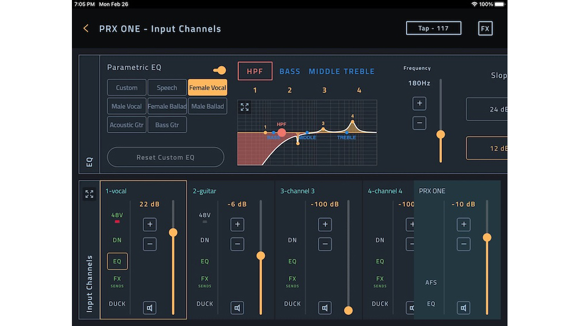
Task: Tap the Tap - 117 tempo button
Action: pyautogui.click(x=433, y=28)
